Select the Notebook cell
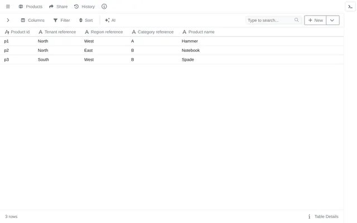 pyautogui.click(x=191, y=50)
